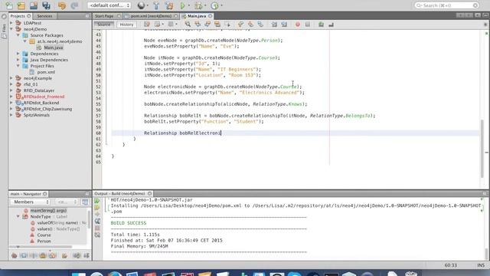Run the project with green play icon
The width and height of the screenshot is (490, 276).
pos(182,5)
